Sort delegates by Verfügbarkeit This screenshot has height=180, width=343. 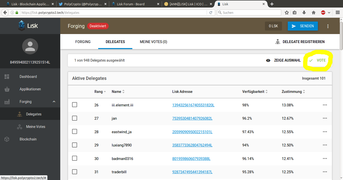pyautogui.click(x=255, y=92)
